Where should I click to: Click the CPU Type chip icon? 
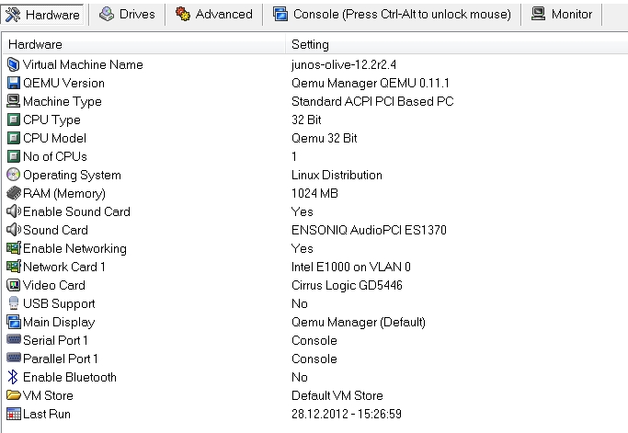click(13, 120)
